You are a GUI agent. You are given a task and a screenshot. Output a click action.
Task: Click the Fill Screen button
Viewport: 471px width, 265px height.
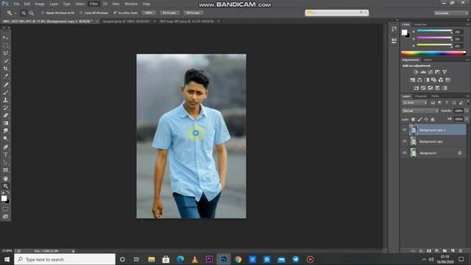click(193, 13)
